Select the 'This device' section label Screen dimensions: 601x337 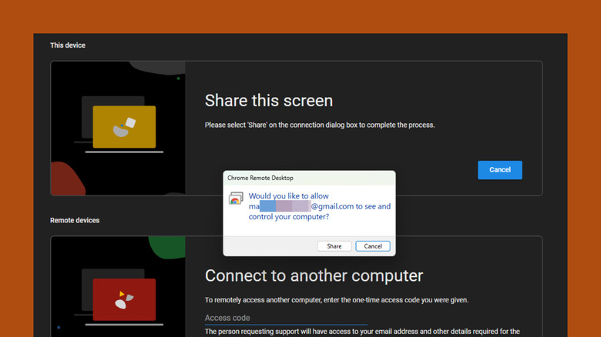(68, 45)
